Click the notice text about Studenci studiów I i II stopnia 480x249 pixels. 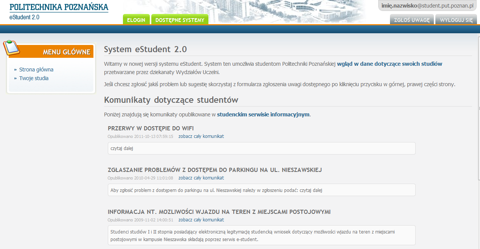click(x=252, y=235)
